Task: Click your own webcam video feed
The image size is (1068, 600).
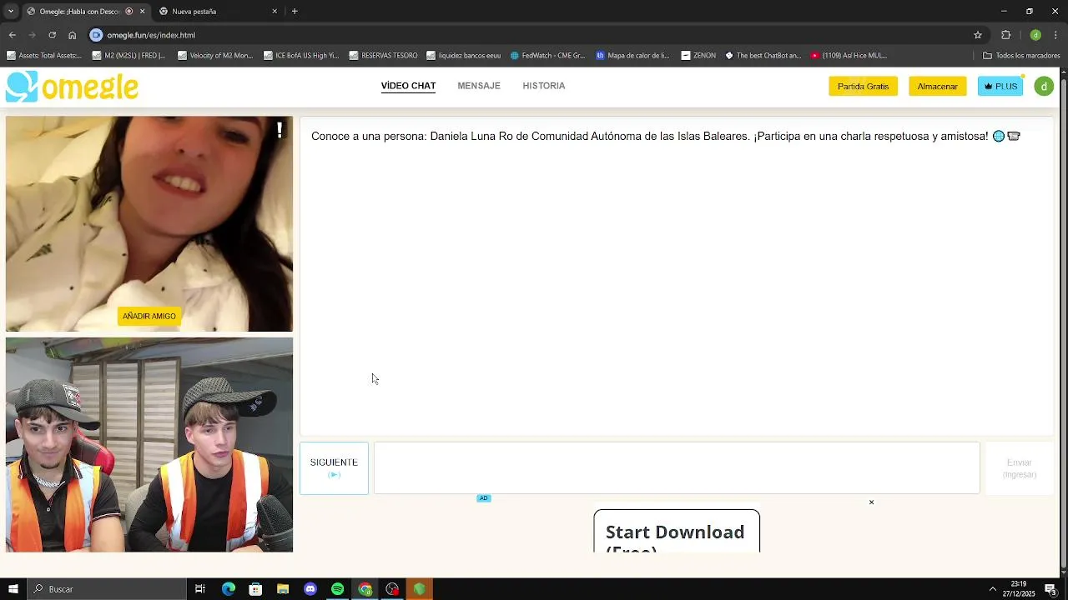Action: (149, 445)
